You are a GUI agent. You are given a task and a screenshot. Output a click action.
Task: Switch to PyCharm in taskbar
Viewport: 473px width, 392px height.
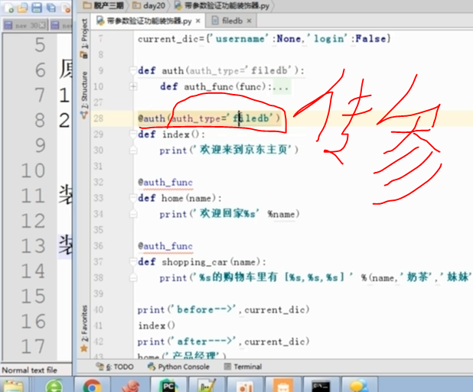pyautogui.click(x=168, y=386)
